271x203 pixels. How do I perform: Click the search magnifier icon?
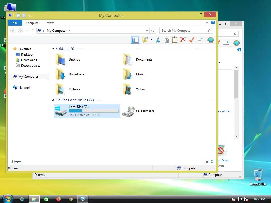[209, 31]
